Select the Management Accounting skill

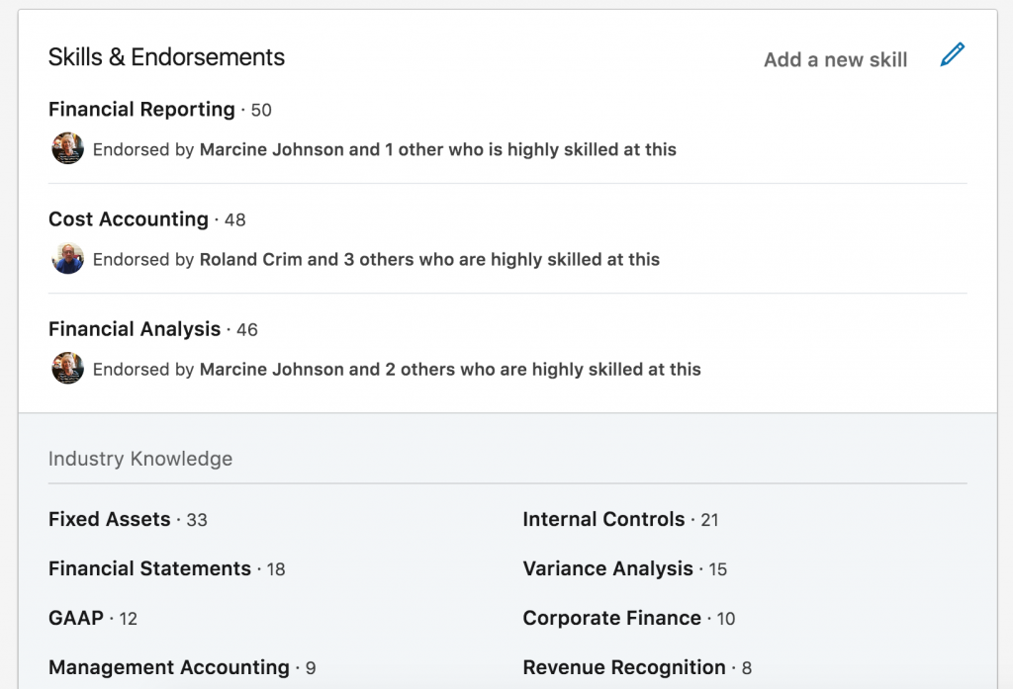click(168, 667)
